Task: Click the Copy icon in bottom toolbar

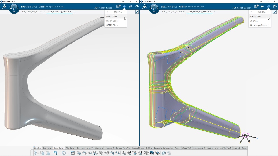Action: [x=42, y=153]
